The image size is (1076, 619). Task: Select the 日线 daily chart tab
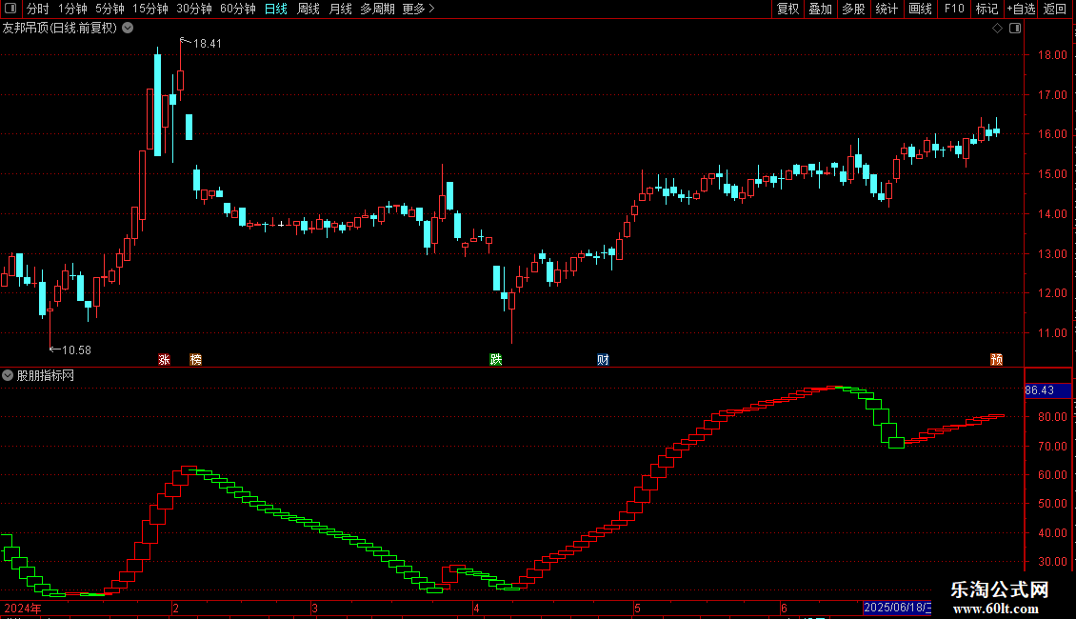(276, 9)
